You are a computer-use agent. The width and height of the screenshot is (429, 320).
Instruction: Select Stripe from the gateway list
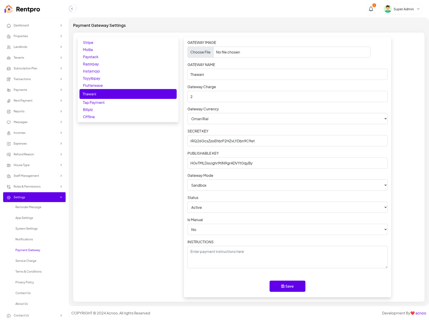click(x=88, y=43)
